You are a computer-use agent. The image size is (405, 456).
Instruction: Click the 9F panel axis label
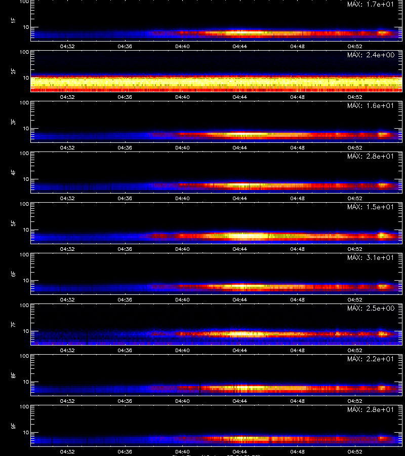coord(13,426)
